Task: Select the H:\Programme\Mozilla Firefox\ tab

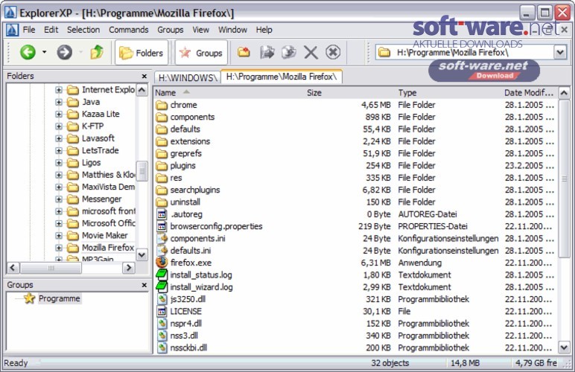Action: coord(282,77)
